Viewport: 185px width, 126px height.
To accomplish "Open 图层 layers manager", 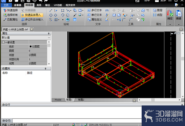I will tap(158, 10).
